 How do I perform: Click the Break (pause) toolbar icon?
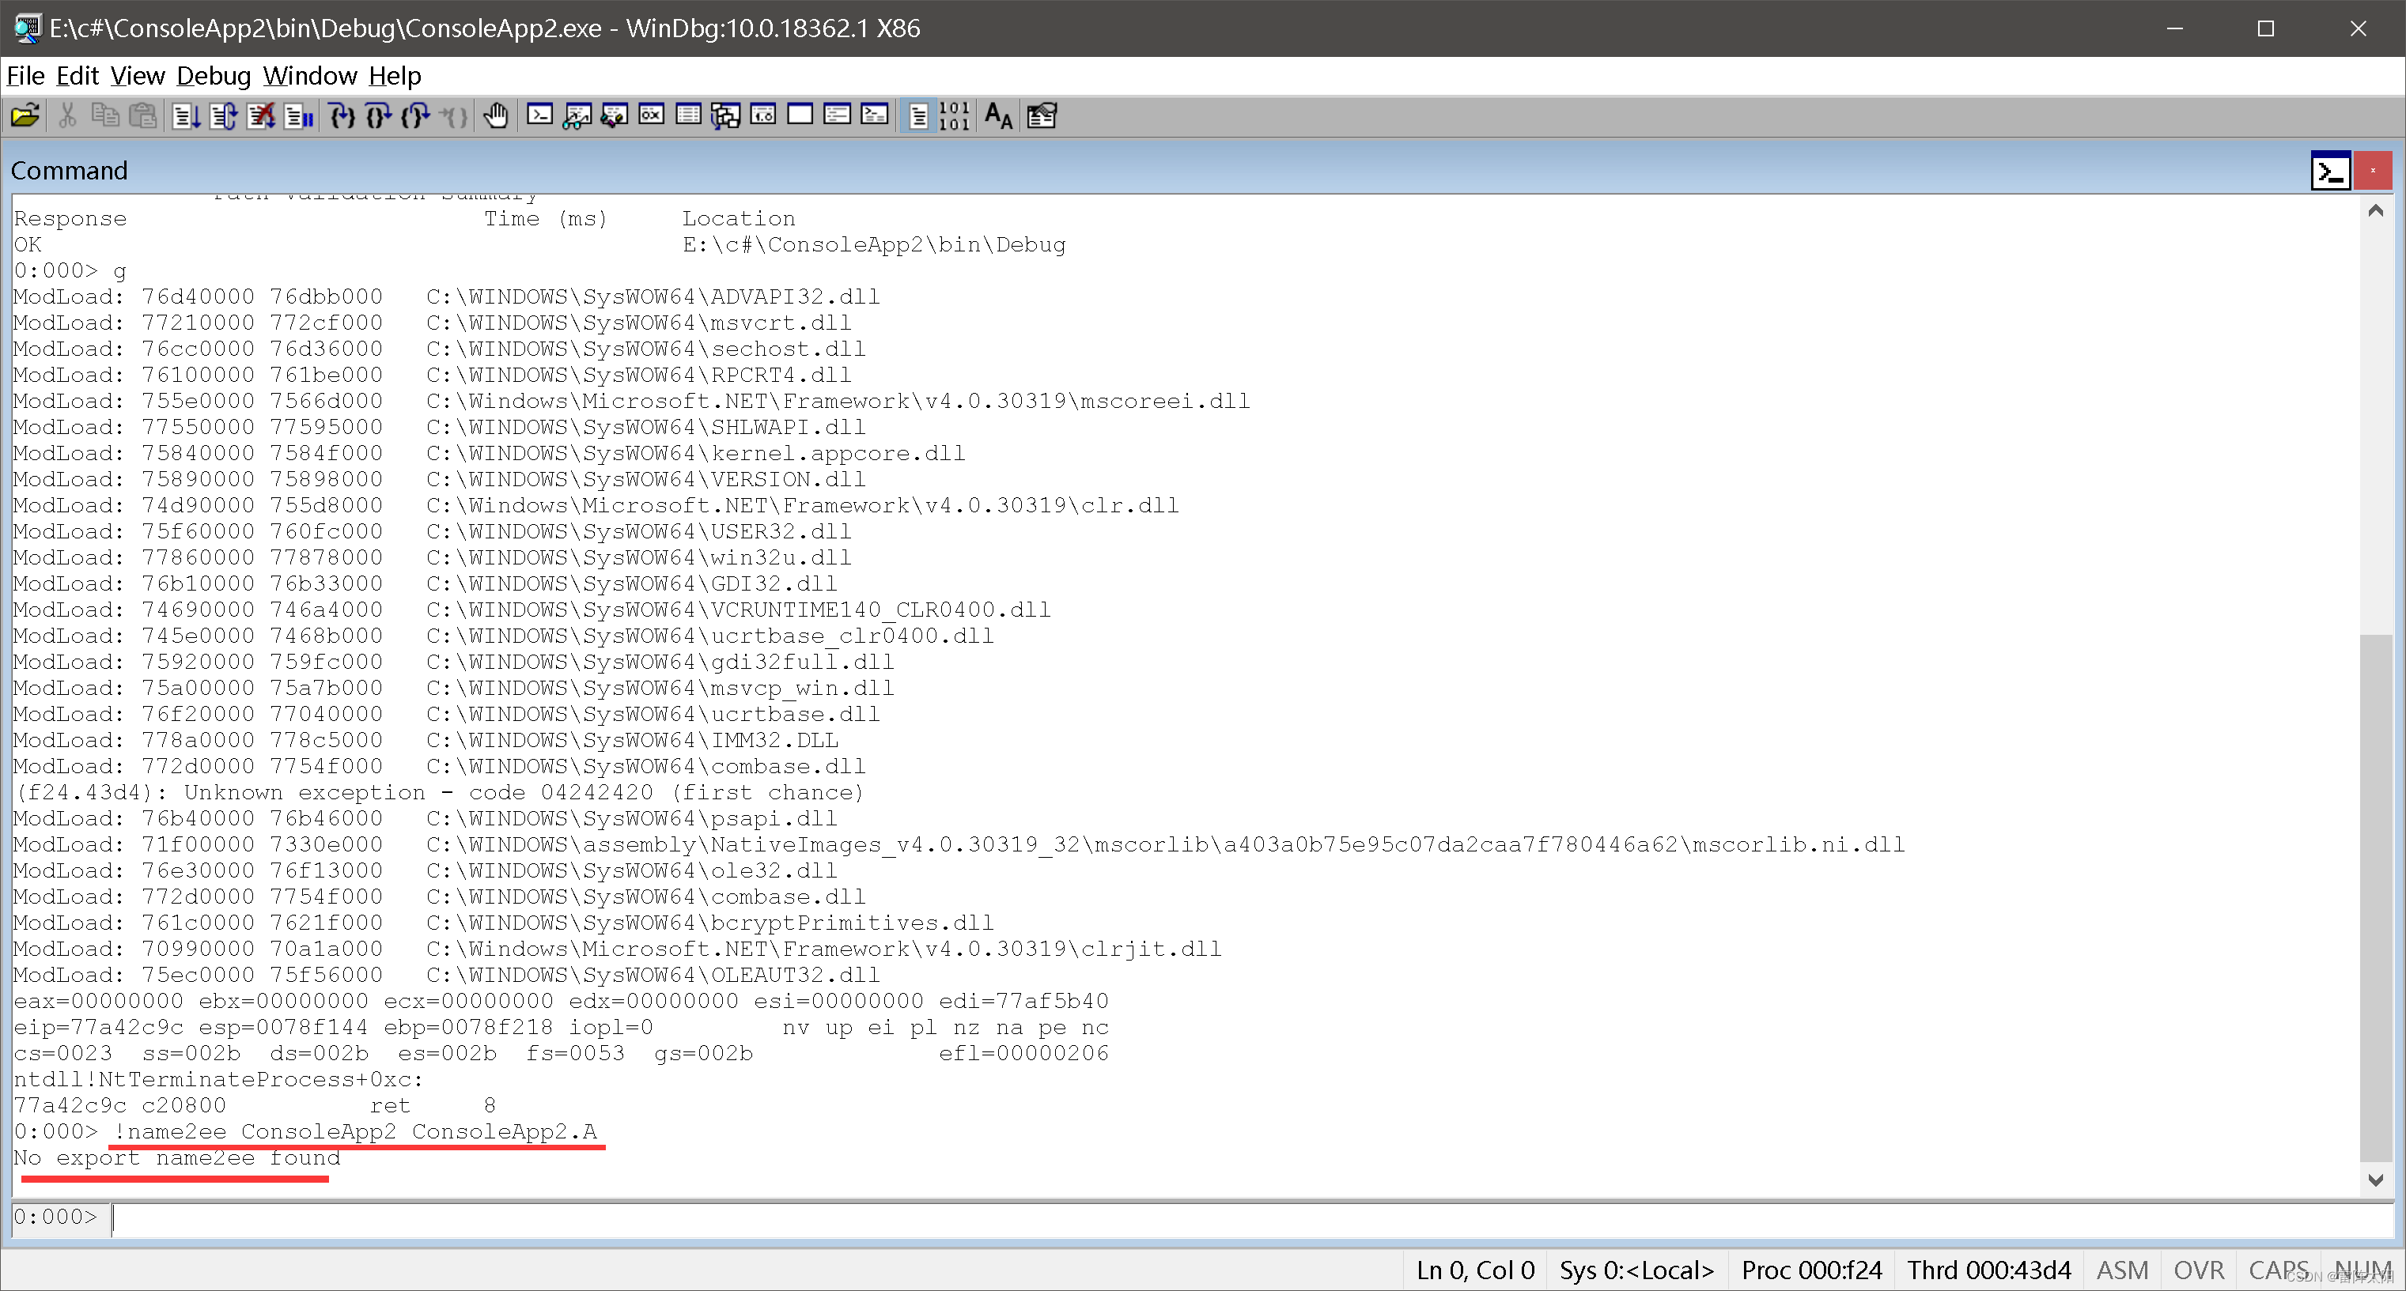[x=299, y=115]
